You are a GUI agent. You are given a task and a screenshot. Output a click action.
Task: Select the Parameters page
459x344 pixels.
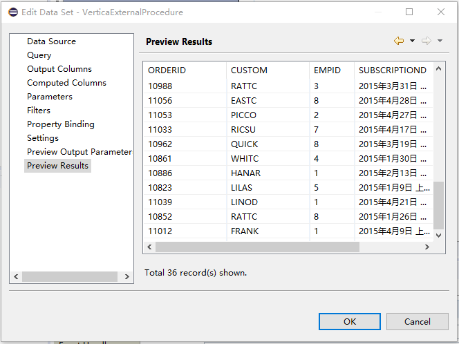click(x=49, y=97)
